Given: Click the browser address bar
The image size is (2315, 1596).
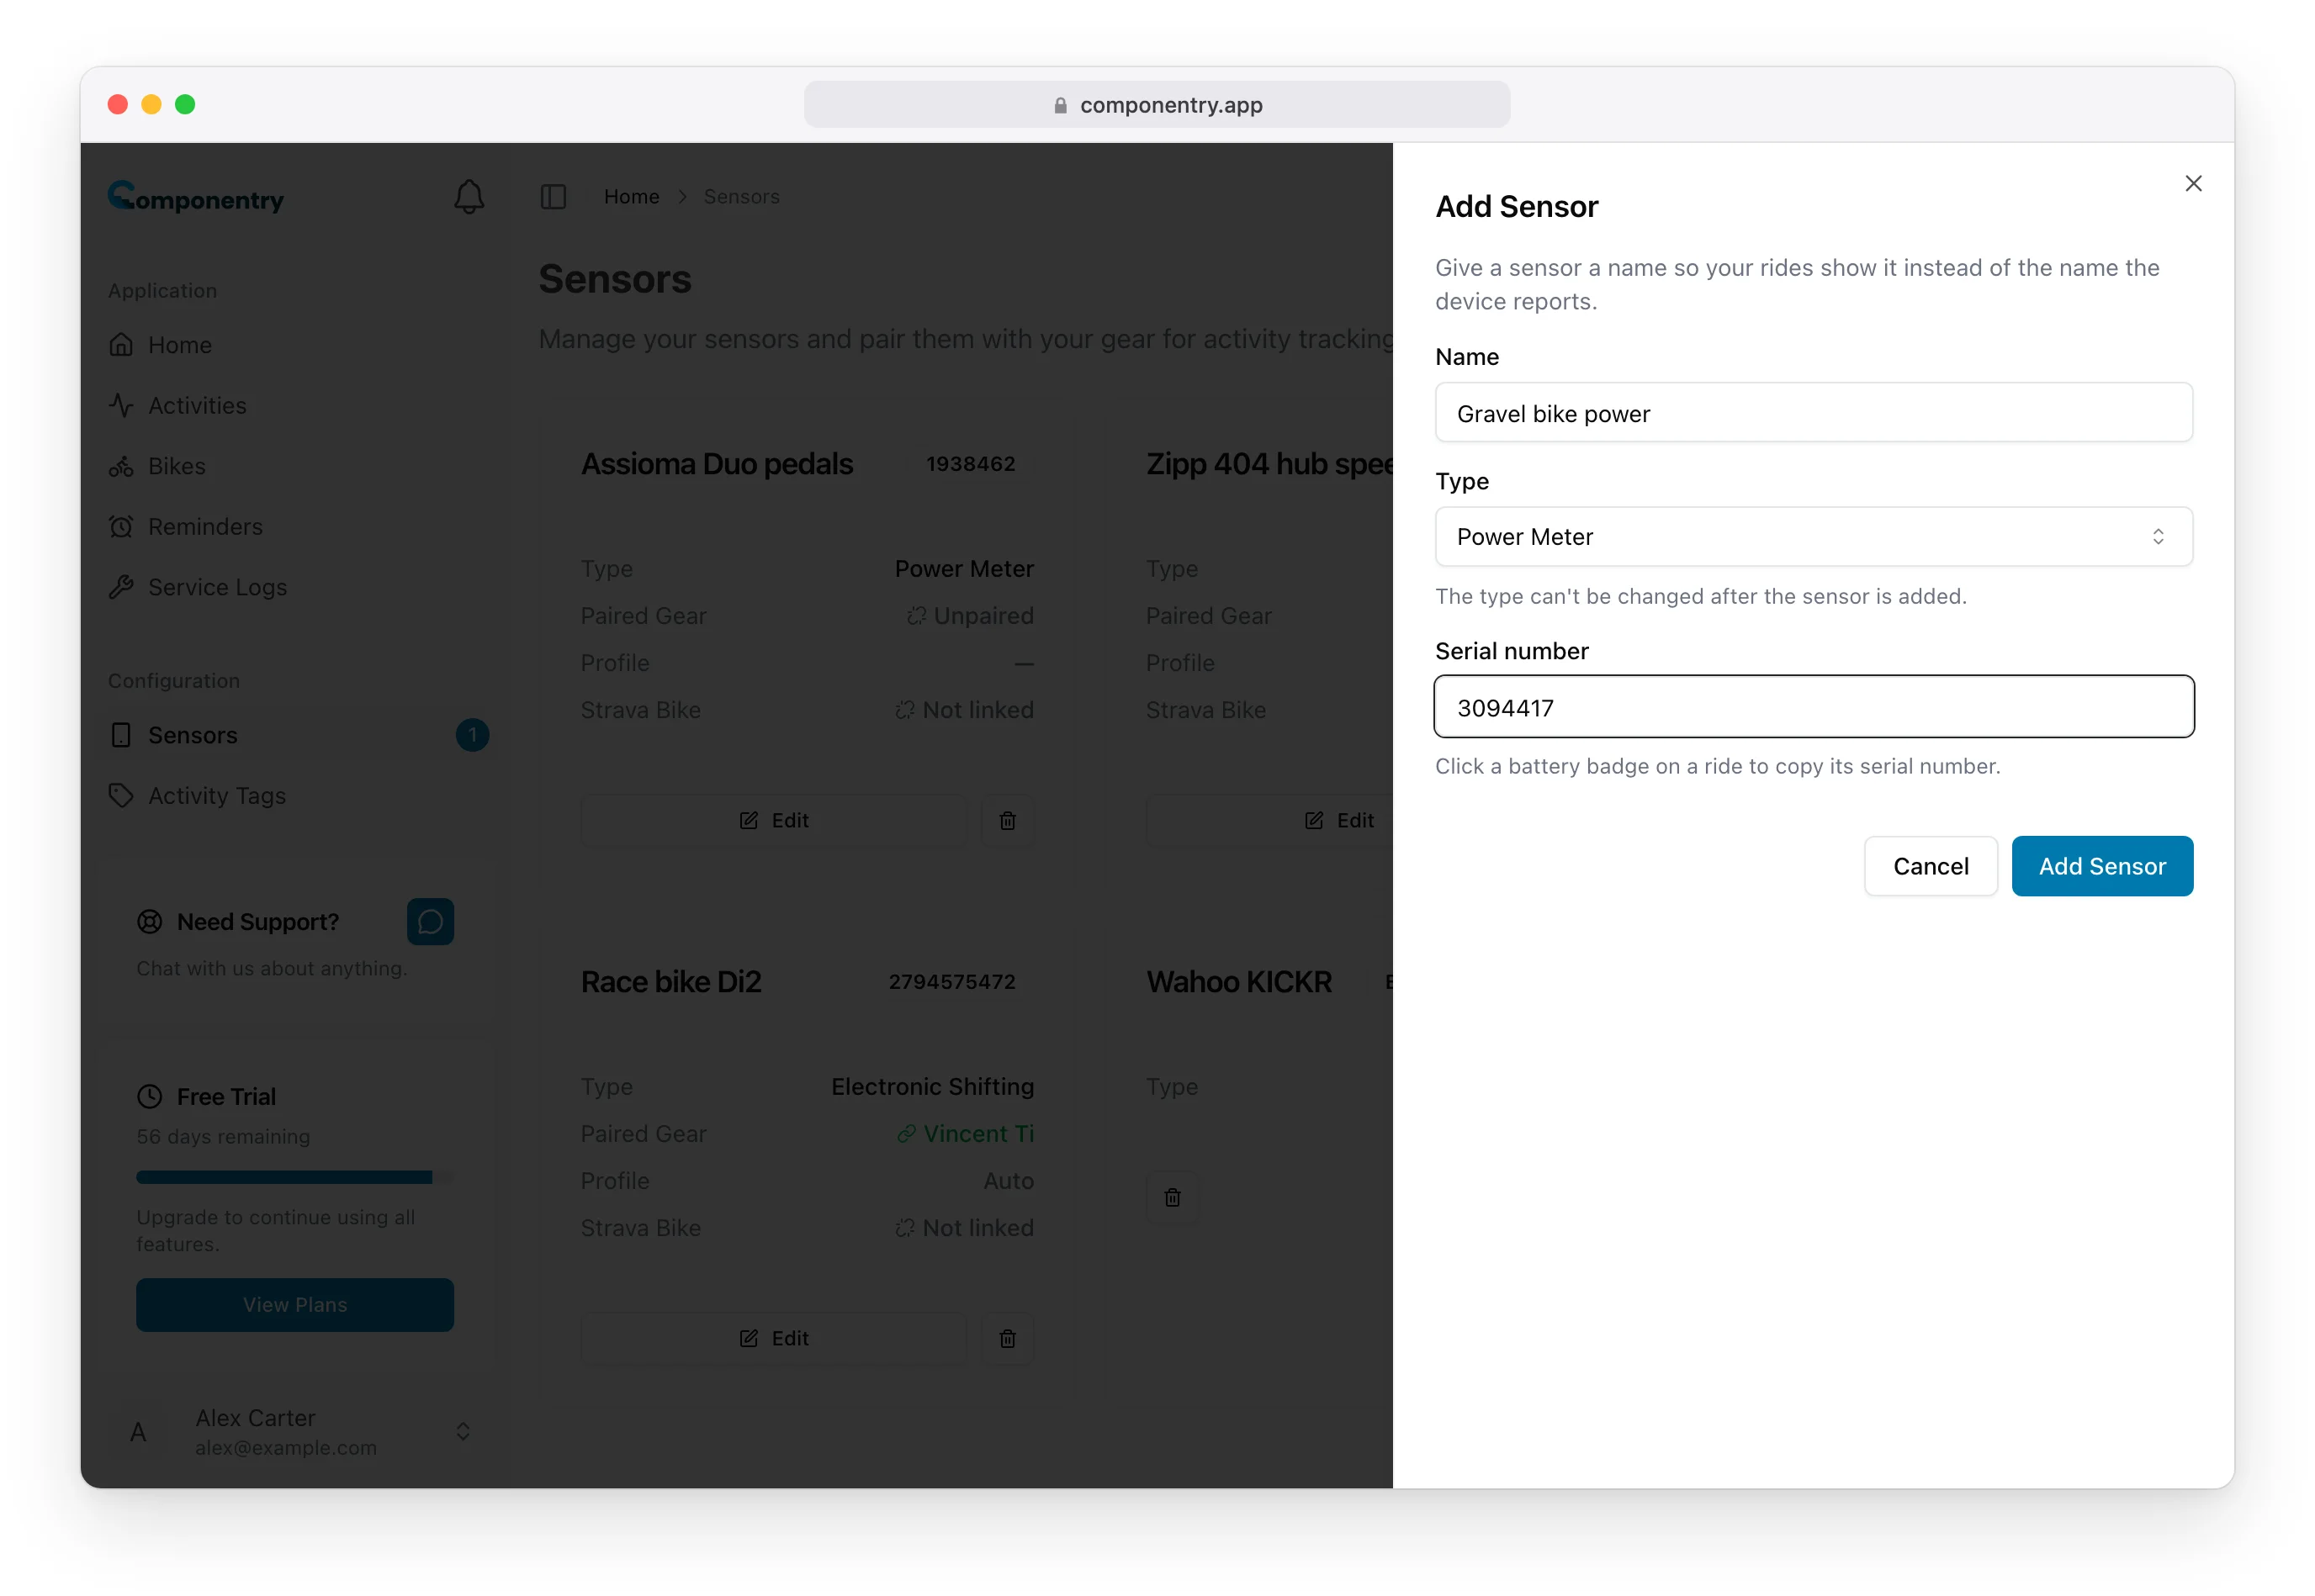Looking at the screenshot, I should pos(1157,104).
